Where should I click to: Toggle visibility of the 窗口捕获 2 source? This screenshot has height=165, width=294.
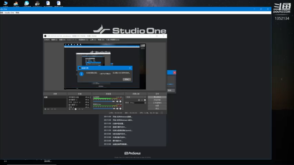click(86, 105)
